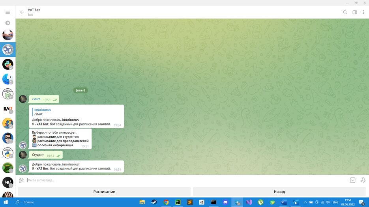
Task: Open Google Chrome from taskbar
Action: click(166, 202)
